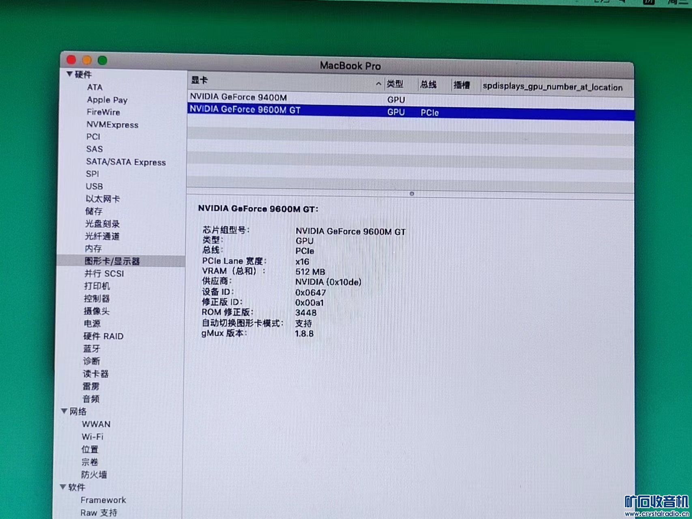Select SPI in the sidebar

(92, 174)
